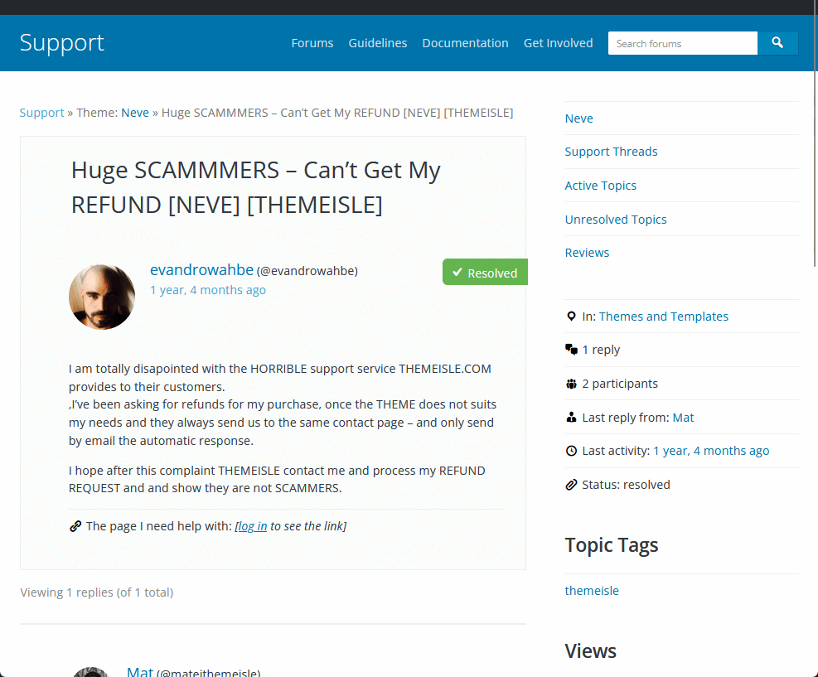The height and width of the screenshot is (677, 818).
Task: Click the '1 reply' text
Action: 601,350
